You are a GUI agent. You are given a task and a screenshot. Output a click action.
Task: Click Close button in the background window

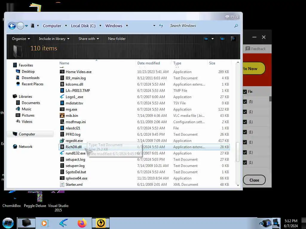tap(254, 180)
